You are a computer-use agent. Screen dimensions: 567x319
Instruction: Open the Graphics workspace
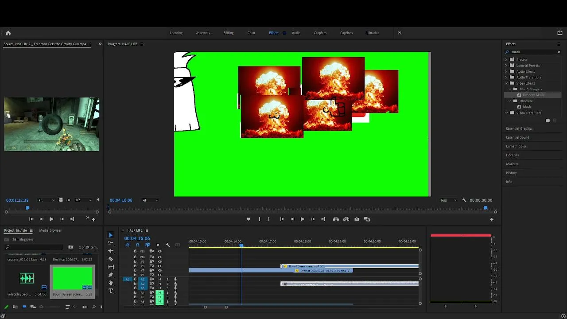(x=320, y=33)
